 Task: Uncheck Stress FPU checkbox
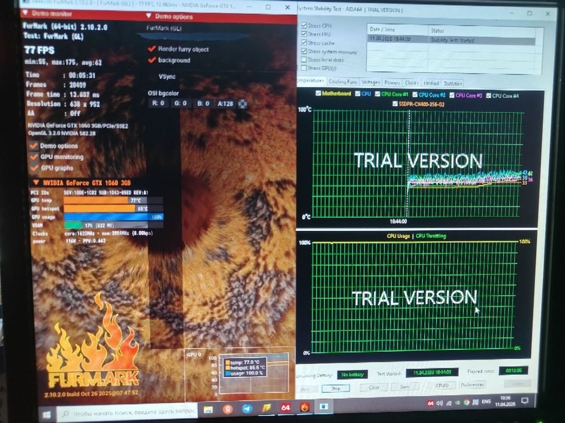click(x=304, y=34)
